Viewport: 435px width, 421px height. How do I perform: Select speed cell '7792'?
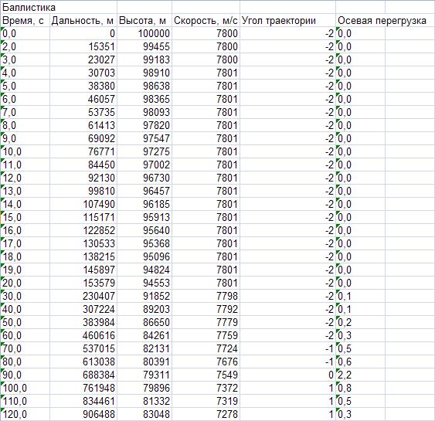click(206, 309)
